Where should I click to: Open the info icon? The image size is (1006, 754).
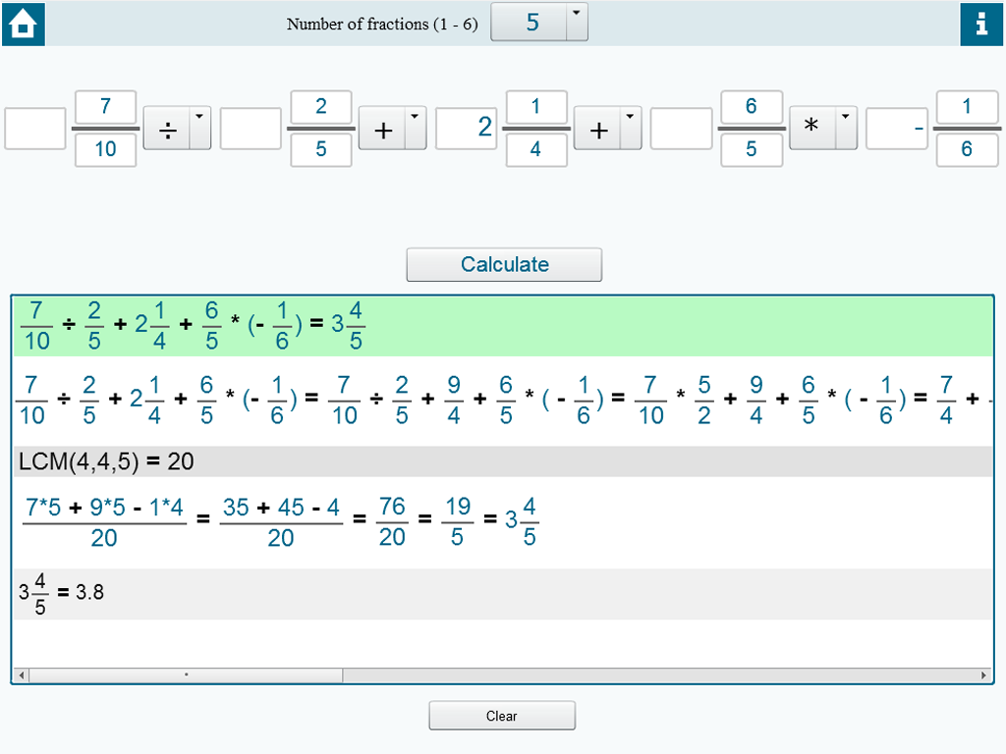(981, 24)
